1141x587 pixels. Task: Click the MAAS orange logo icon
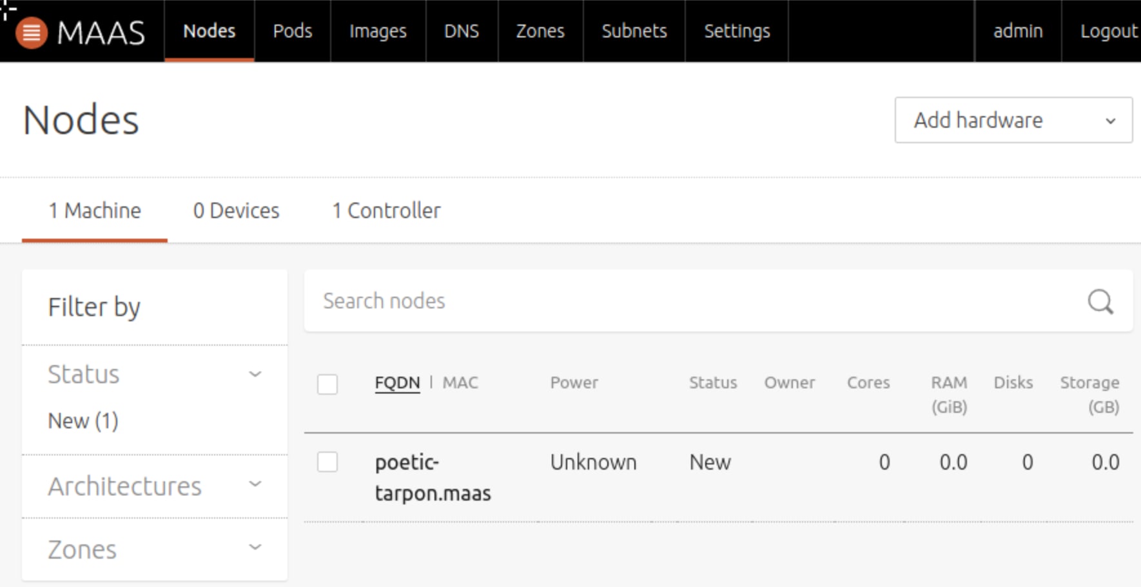pos(31,32)
